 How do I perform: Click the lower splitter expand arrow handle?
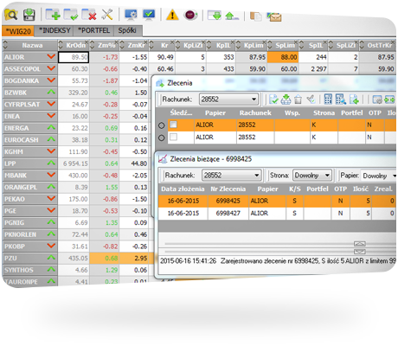tap(359, 252)
